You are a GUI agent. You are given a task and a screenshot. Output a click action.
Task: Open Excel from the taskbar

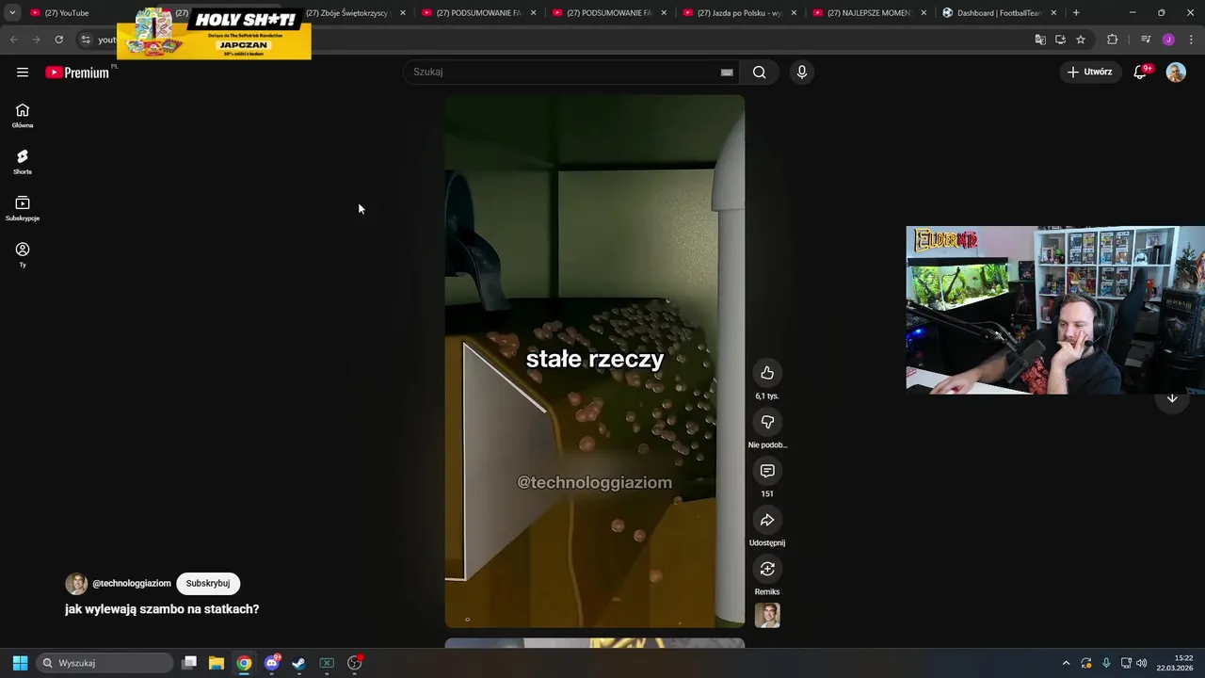click(x=327, y=663)
